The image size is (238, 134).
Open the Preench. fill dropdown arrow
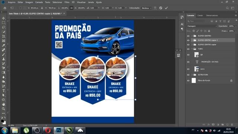(236, 31)
